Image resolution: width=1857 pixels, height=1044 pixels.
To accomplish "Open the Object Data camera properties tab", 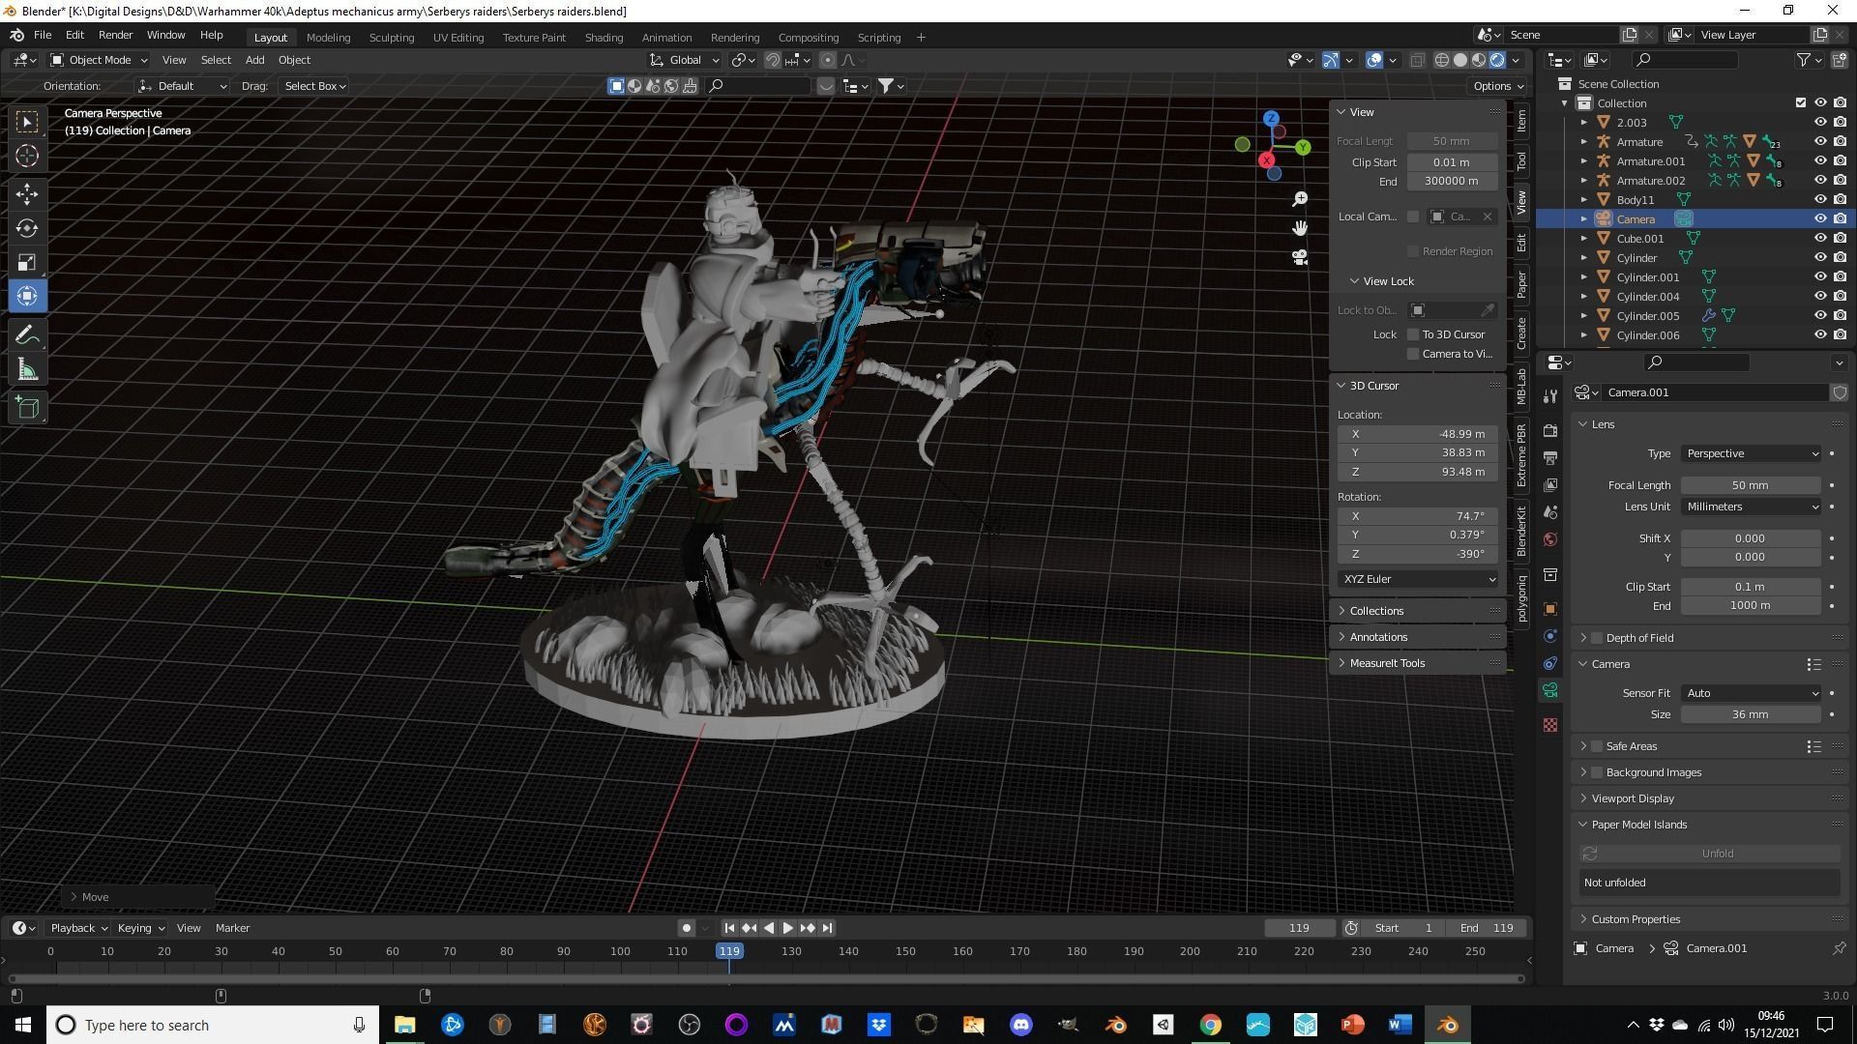I will tap(1550, 690).
